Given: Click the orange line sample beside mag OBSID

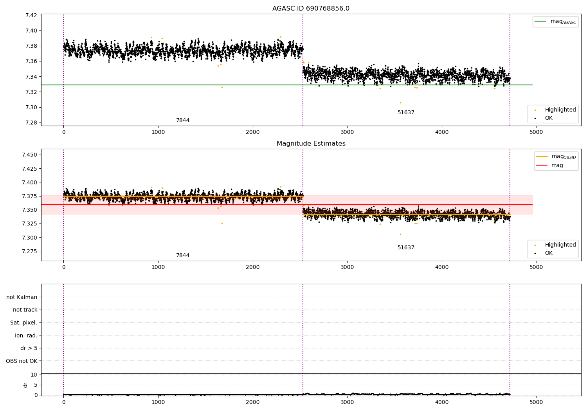Looking at the screenshot, I should coord(542,157).
